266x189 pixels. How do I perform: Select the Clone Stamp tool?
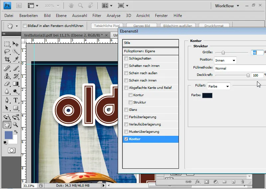7,76
